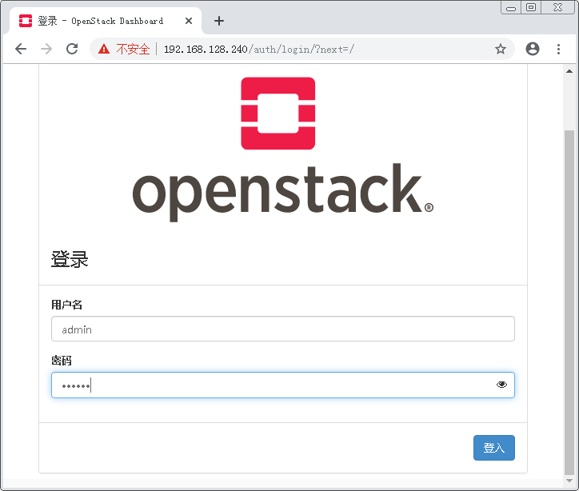Viewport: 579px width, 491px height.
Task: Click the scrollbar up arrow
Action: (569, 71)
